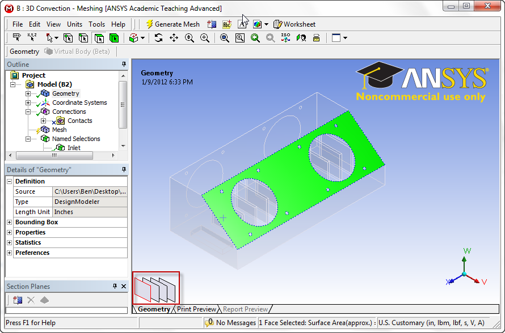Open the Help menu
Viewport: 505px width, 333px height.
[x=118, y=24]
